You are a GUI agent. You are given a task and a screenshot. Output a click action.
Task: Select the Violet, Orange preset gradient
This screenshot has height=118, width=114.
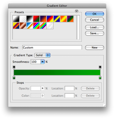tap(43, 19)
